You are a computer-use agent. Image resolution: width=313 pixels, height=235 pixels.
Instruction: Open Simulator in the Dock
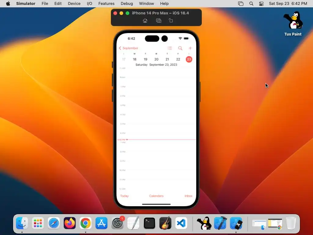pos(236,223)
